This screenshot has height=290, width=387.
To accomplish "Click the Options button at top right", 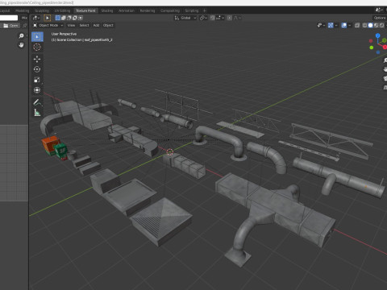I will coord(380,18).
